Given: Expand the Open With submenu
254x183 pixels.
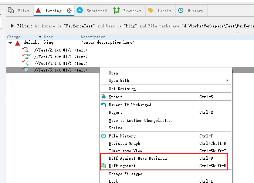Looking at the screenshot, I should [x=227, y=80].
